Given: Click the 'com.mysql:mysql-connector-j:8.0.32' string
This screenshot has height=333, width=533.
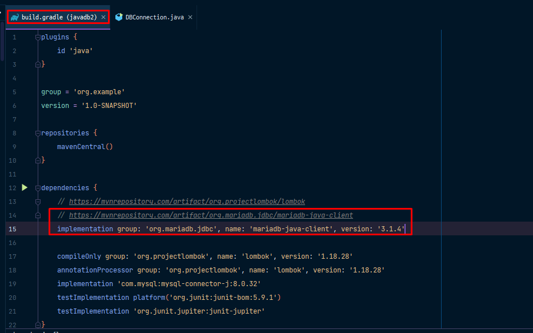Looking at the screenshot, I should [x=189, y=283].
